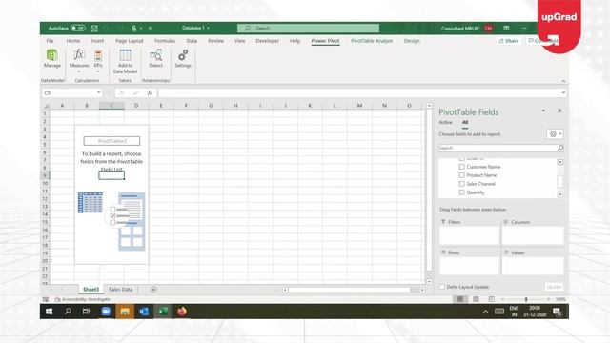Click the Consultant MBLBF account name
This screenshot has width=610, height=343.
tap(459, 29)
